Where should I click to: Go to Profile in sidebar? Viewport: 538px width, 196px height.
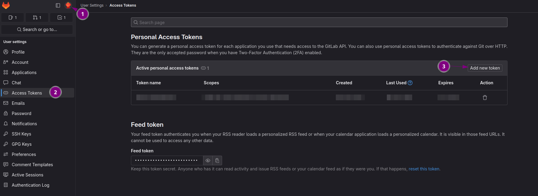[18, 52]
